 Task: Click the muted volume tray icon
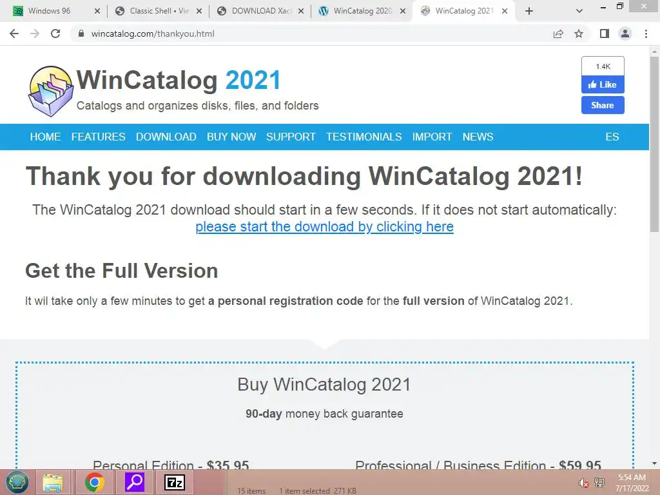(583, 483)
